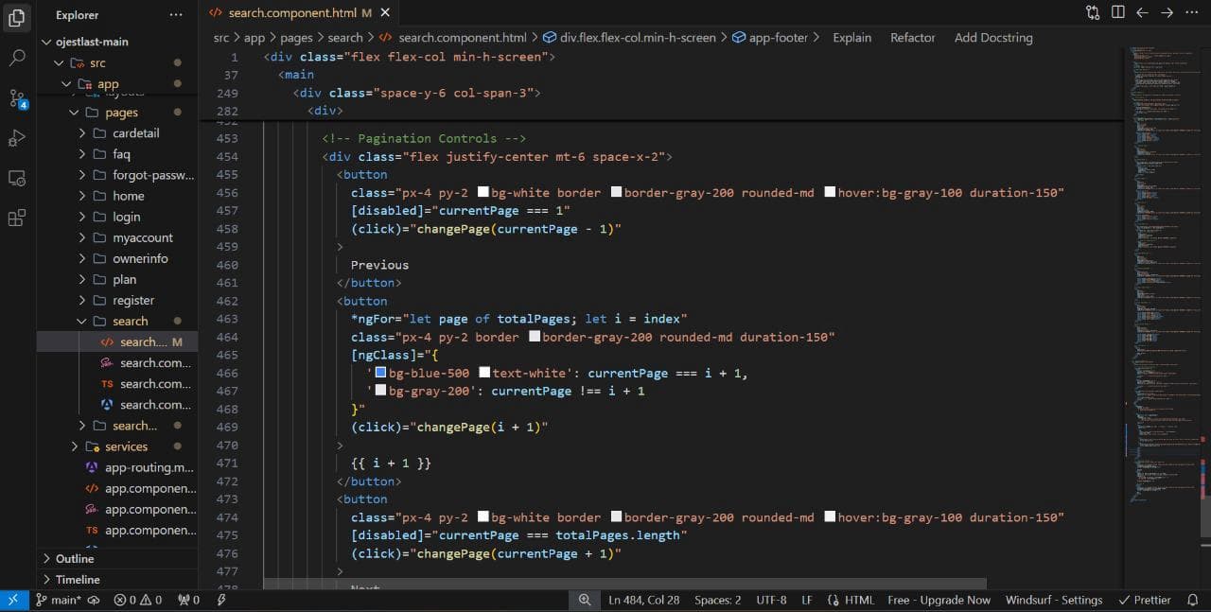Open Explorer panel more actions ellipsis
The height and width of the screenshot is (612, 1211).
point(176,15)
